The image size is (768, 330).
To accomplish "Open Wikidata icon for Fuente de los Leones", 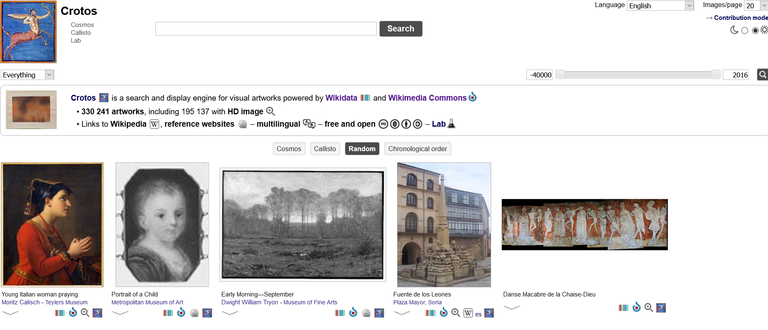I will (431, 313).
